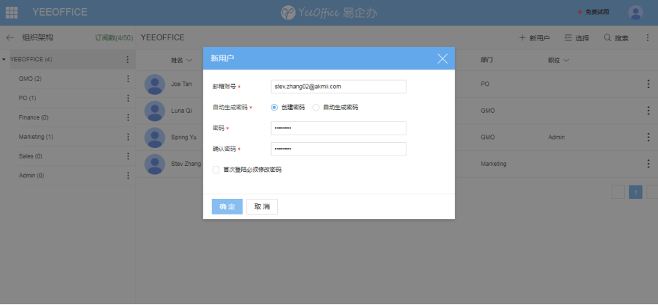The height and width of the screenshot is (305, 658).
Task: Enable 首次登陆必须修改密码 checkbox
Action: click(x=216, y=170)
